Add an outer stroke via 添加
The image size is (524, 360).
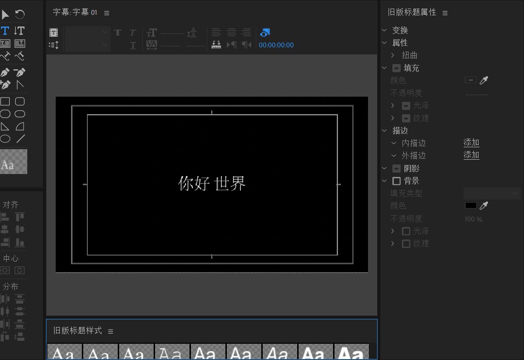[x=471, y=155]
